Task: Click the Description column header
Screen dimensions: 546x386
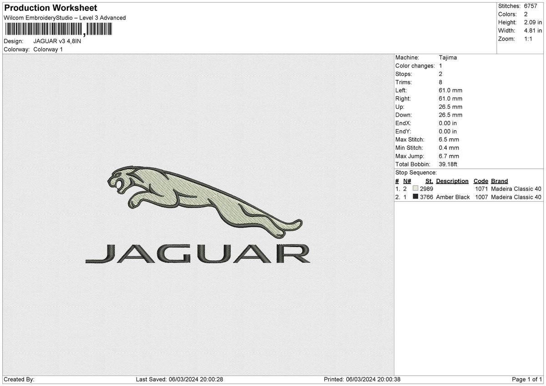Action: pyautogui.click(x=452, y=181)
